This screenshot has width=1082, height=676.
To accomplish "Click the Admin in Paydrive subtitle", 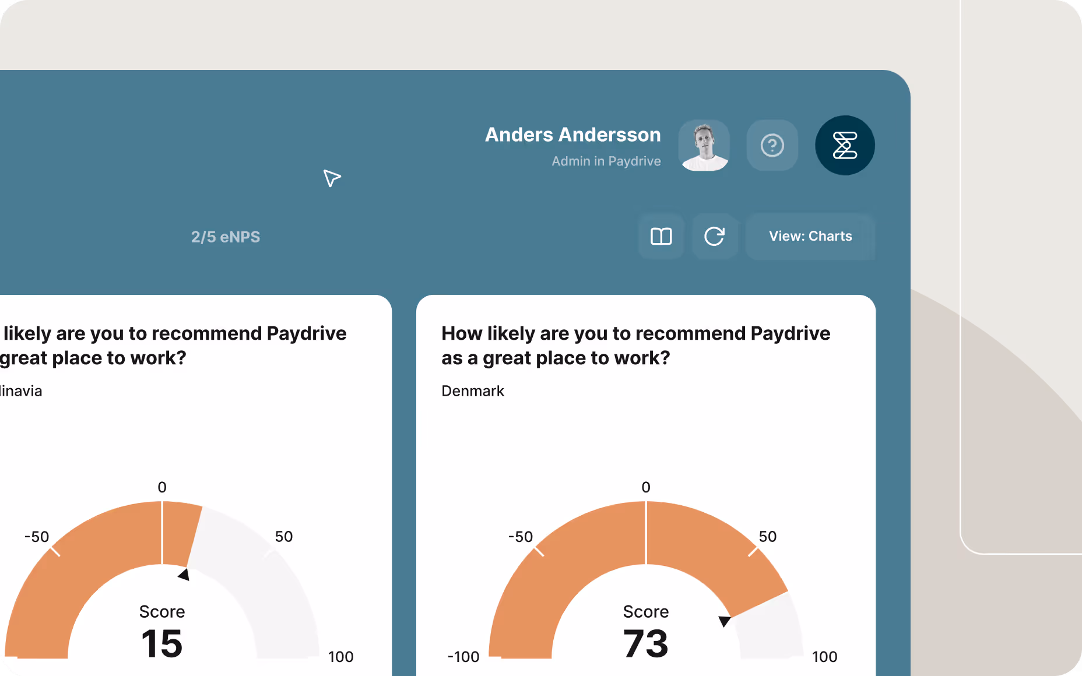I will (606, 161).
